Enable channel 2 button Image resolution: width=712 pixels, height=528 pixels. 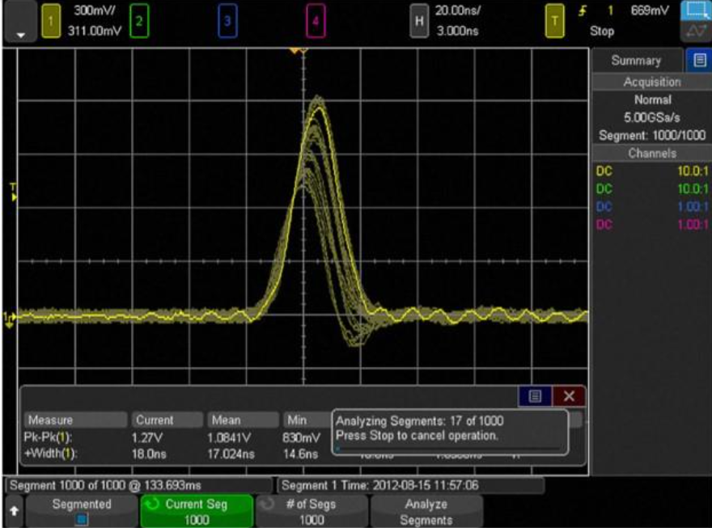click(139, 21)
